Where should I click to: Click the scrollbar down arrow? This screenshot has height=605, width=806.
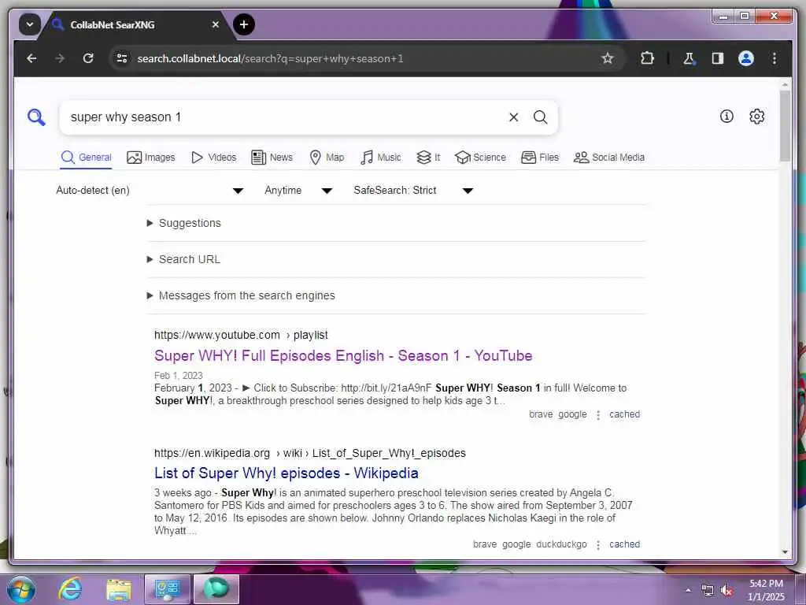click(785, 552)
